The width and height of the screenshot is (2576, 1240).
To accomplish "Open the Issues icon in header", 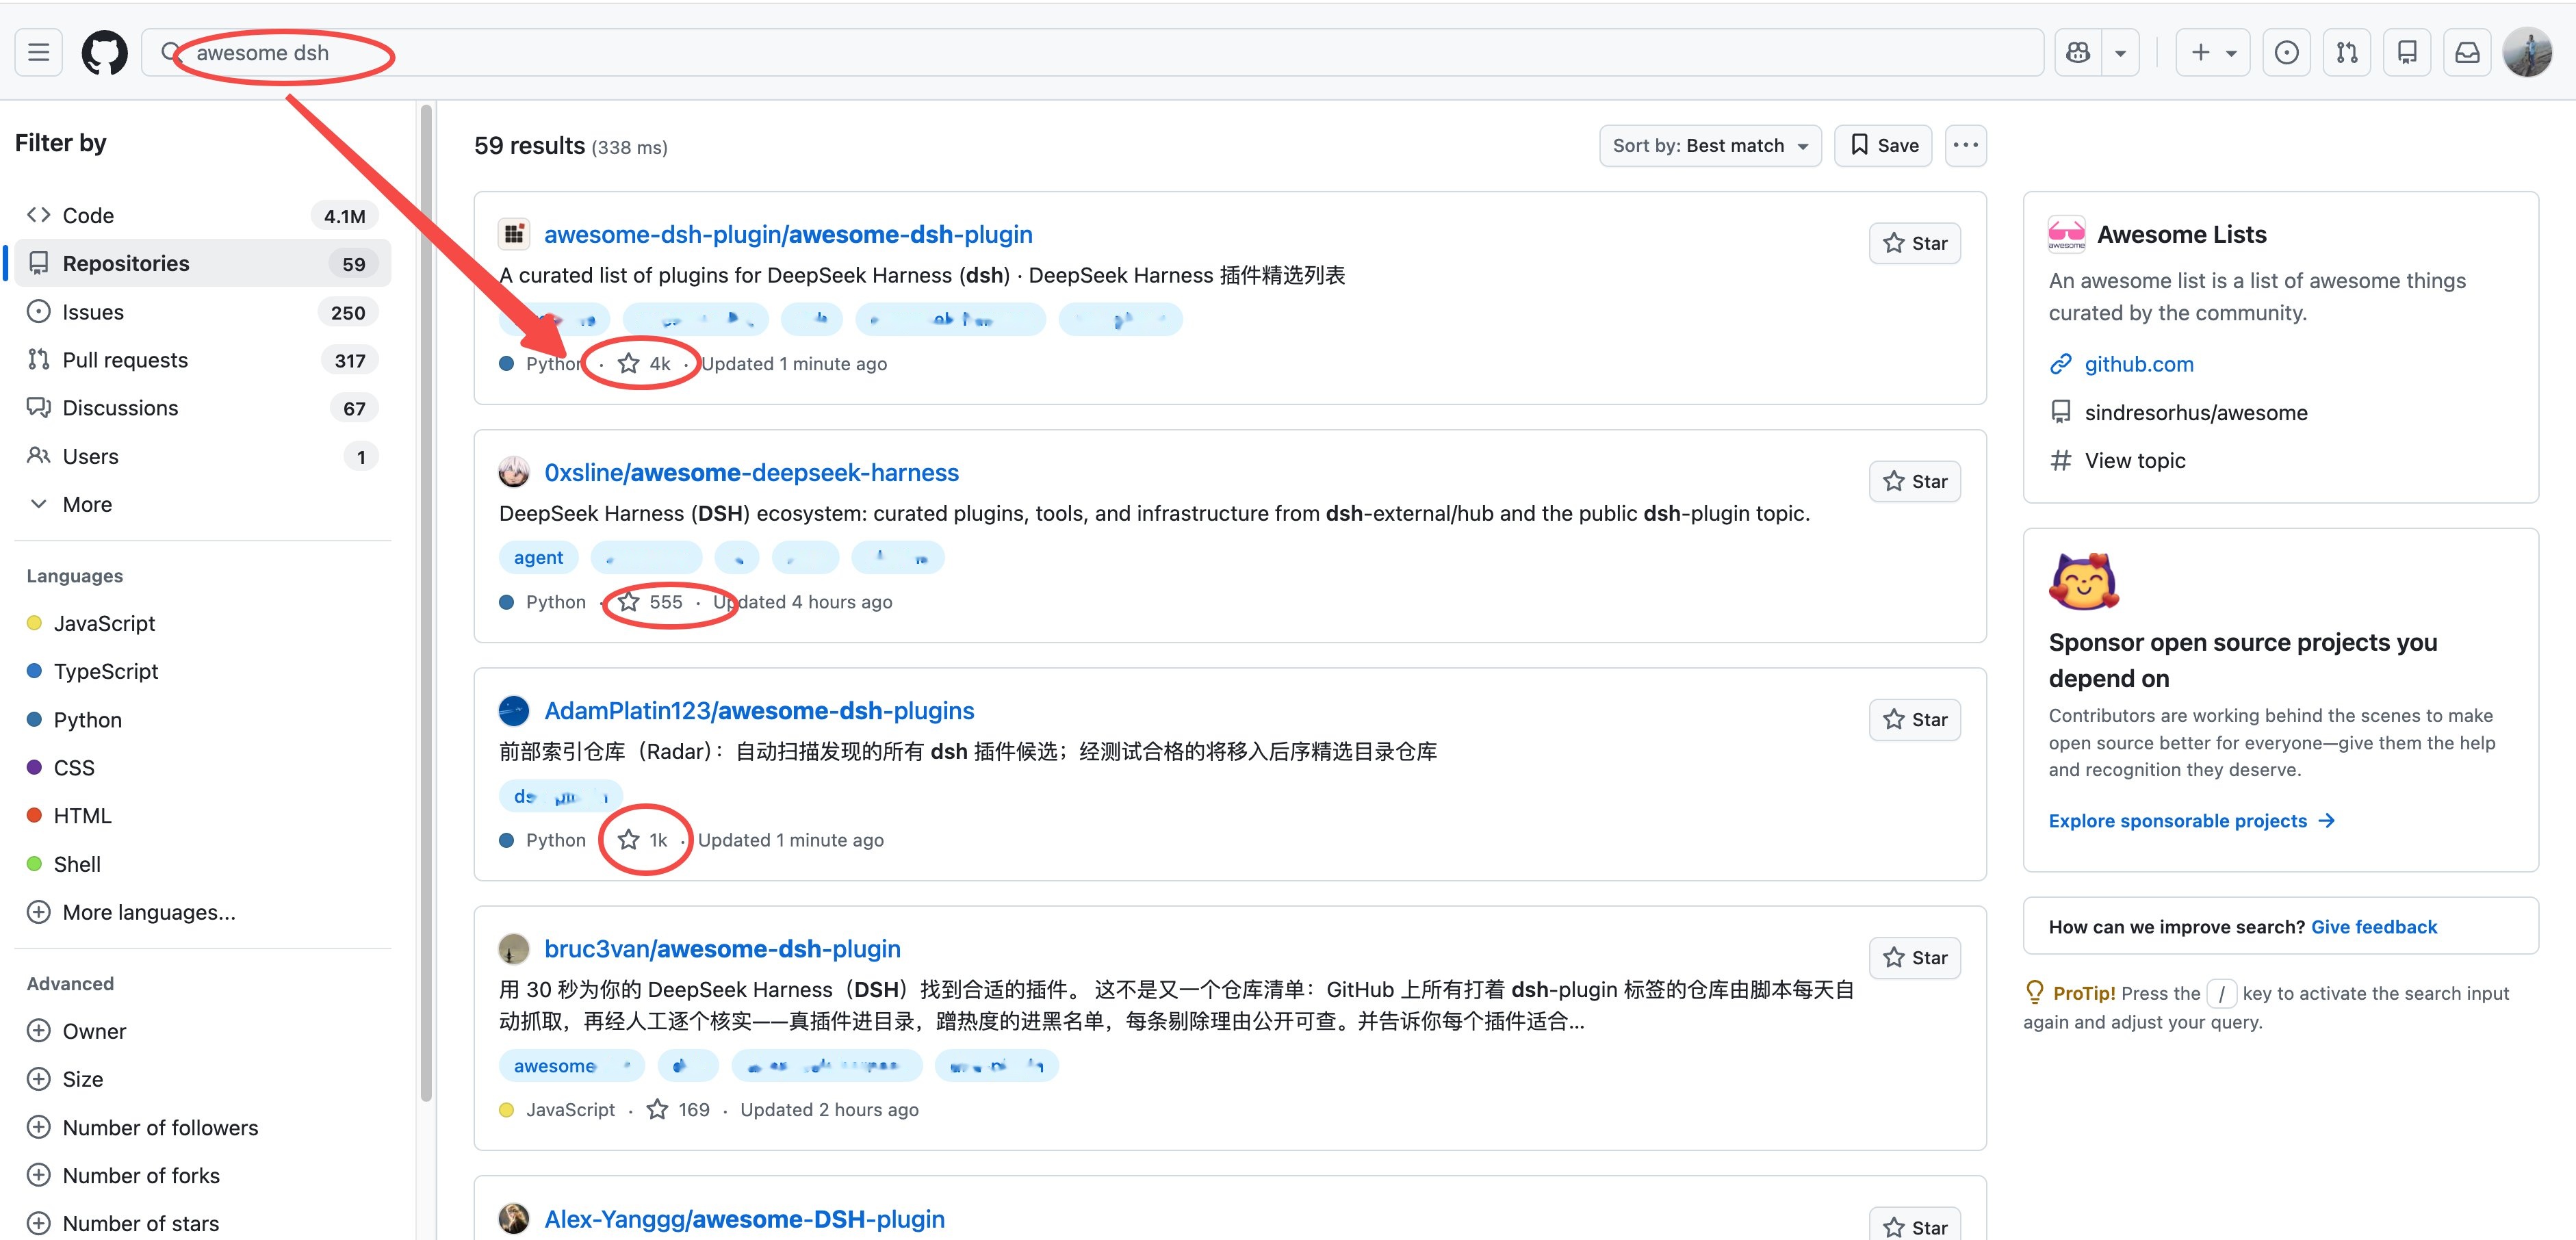I will tap(2286, 52).
